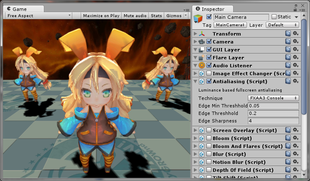Open Flare Layer gear settings menu

[295, 57]
